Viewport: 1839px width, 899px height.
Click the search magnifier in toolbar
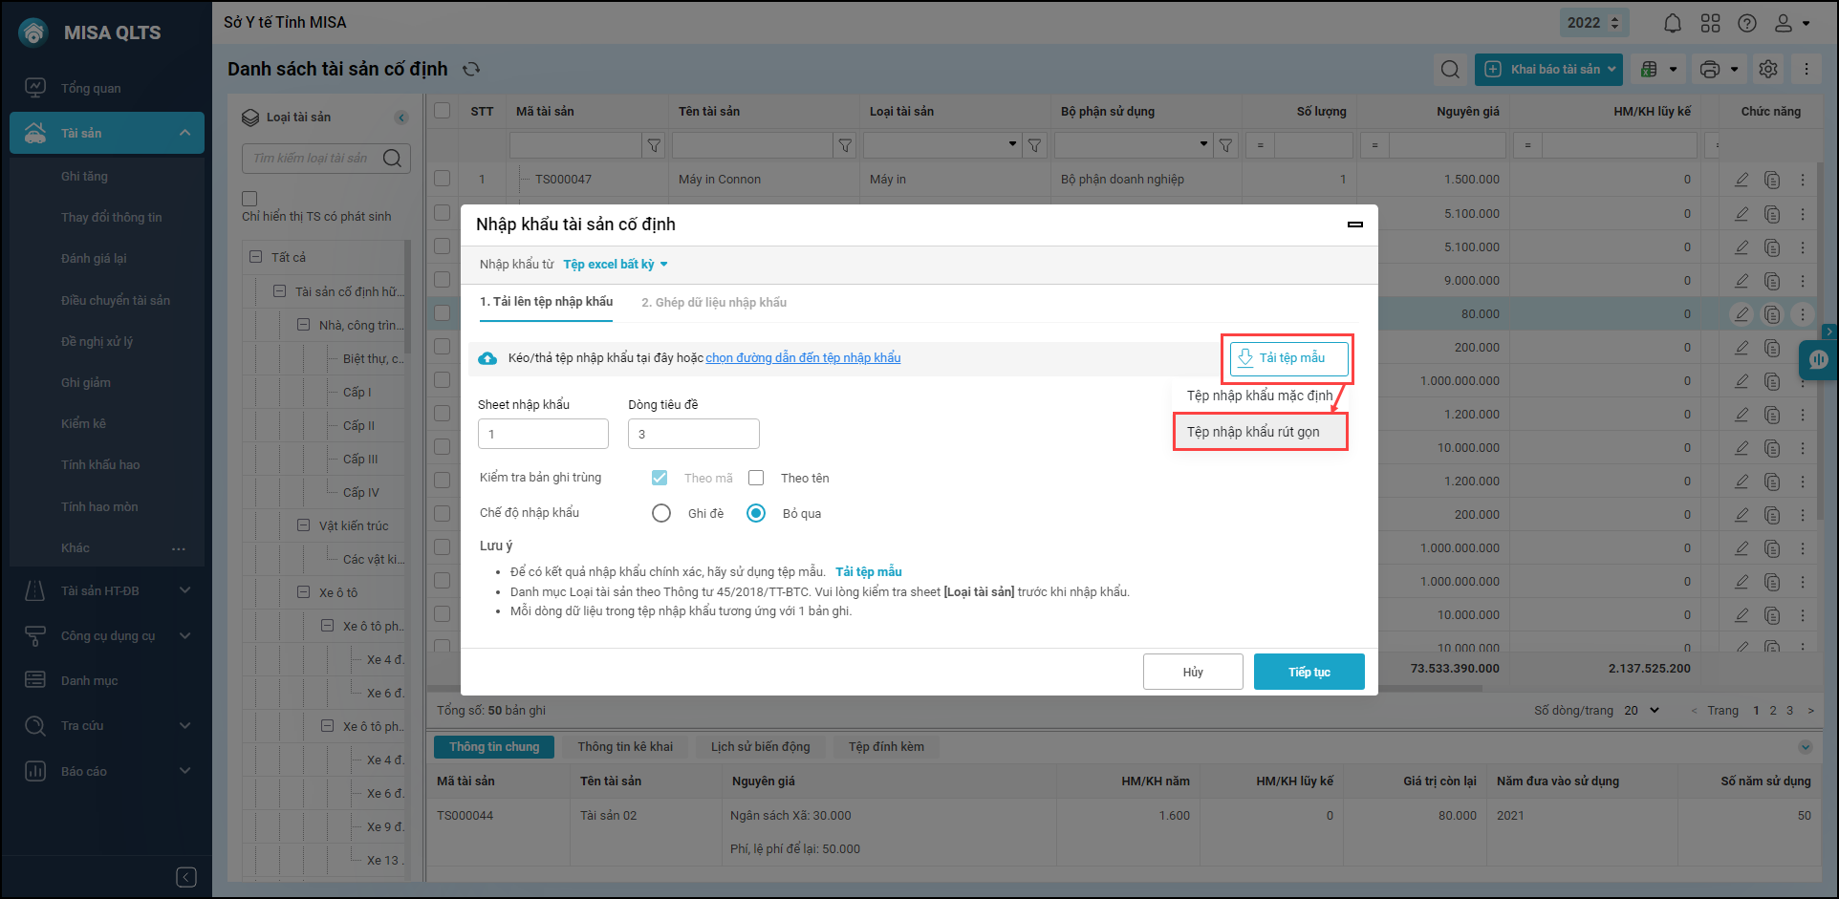pos(1450,69)
